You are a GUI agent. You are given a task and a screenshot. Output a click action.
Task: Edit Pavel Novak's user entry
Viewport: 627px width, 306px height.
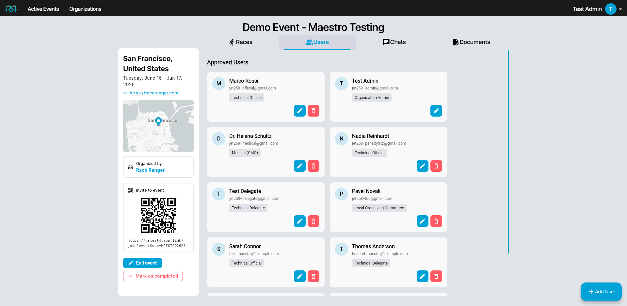click(423, 221)
